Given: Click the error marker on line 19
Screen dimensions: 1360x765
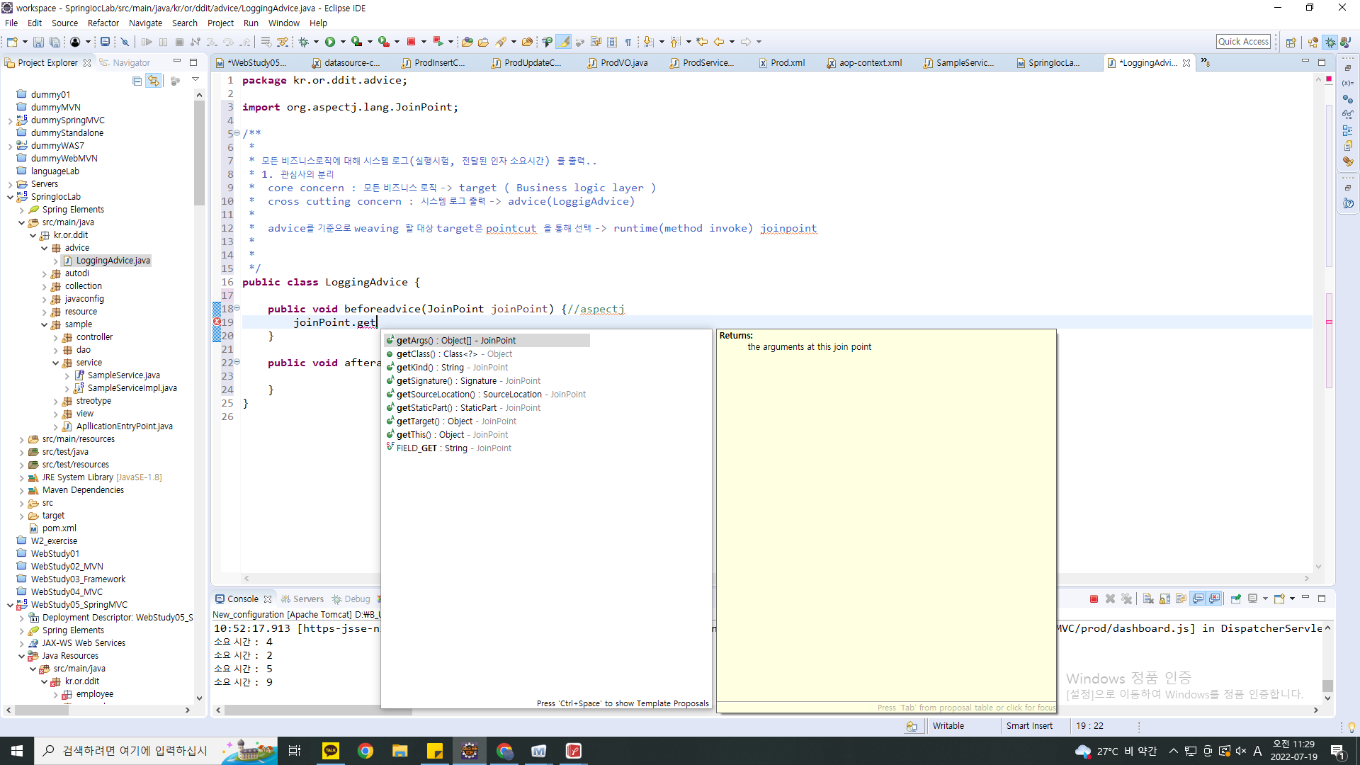Looking at the screenshot, I should click(x=217, y=322).
